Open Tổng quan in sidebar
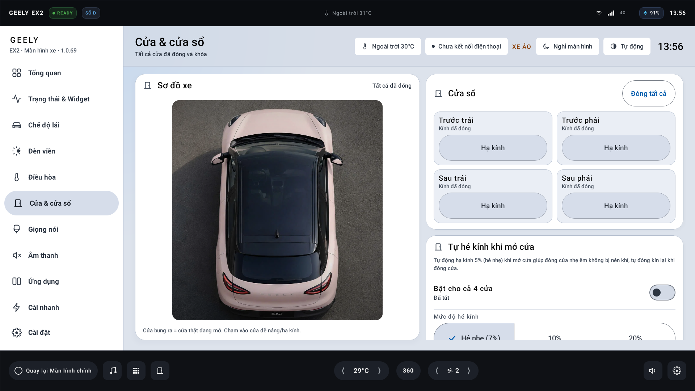Viewport: 695px width, 391px height. 62,73
